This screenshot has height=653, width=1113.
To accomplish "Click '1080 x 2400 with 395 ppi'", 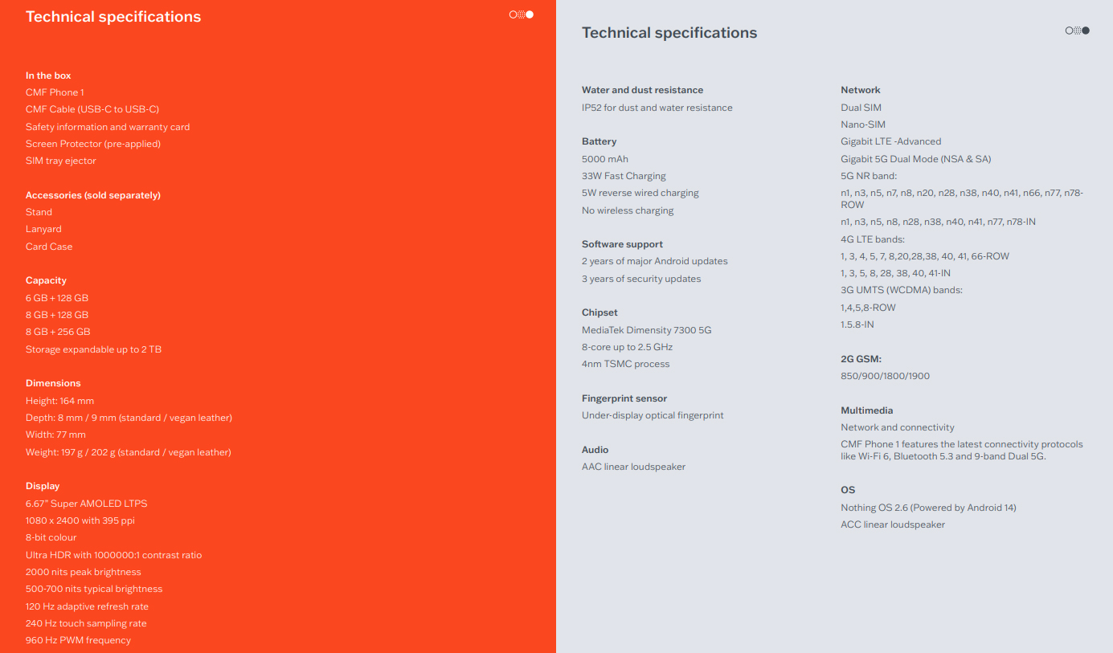I will coord(80,520).
